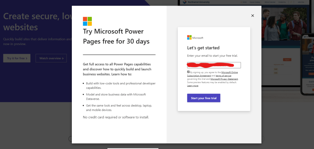Click the Watch overview button
Image resolution: width=314 pixels, height=149 pixels.
pyautogui.click(x=51, y=58)
